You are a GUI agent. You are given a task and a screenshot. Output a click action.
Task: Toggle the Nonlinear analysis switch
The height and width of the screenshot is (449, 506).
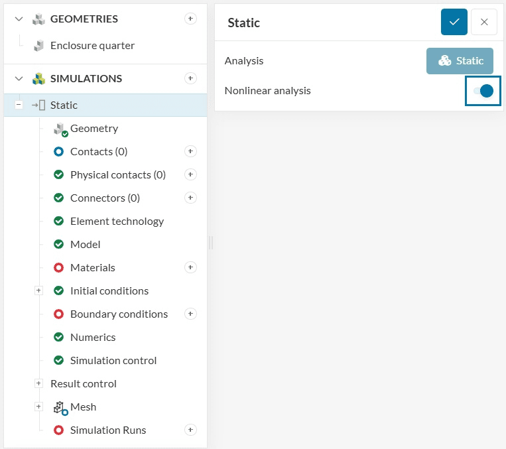[x=483, y=91]
